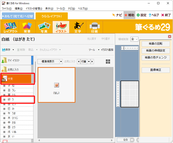Select 酉 とり in the list

[17, 127]
